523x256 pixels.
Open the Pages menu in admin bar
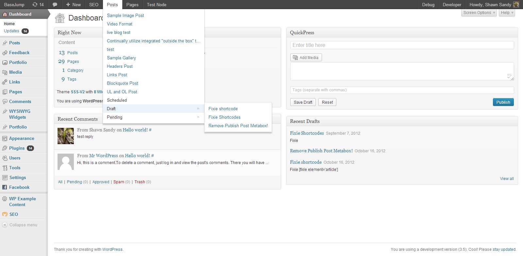132,5
